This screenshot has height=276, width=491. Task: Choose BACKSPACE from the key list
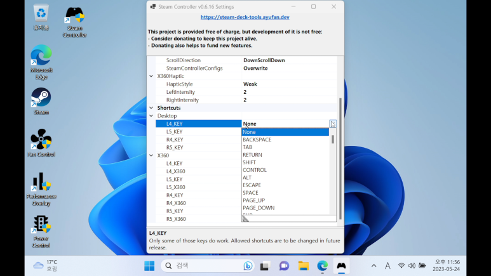click(x=285, y=140)
